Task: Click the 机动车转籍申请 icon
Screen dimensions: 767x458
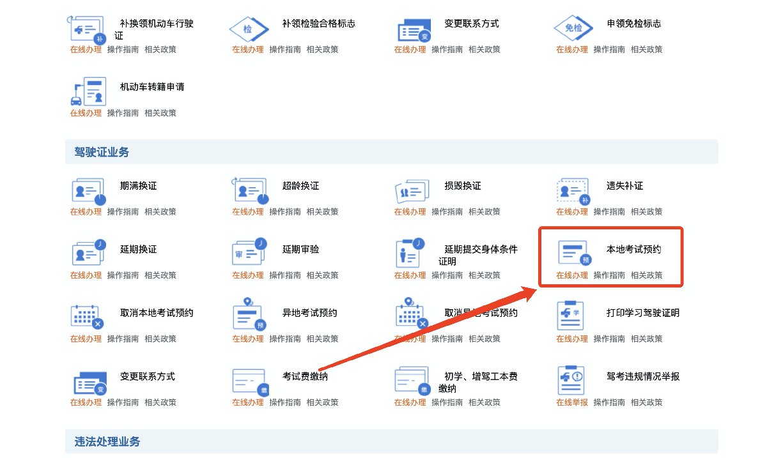Action: (88, 91)
